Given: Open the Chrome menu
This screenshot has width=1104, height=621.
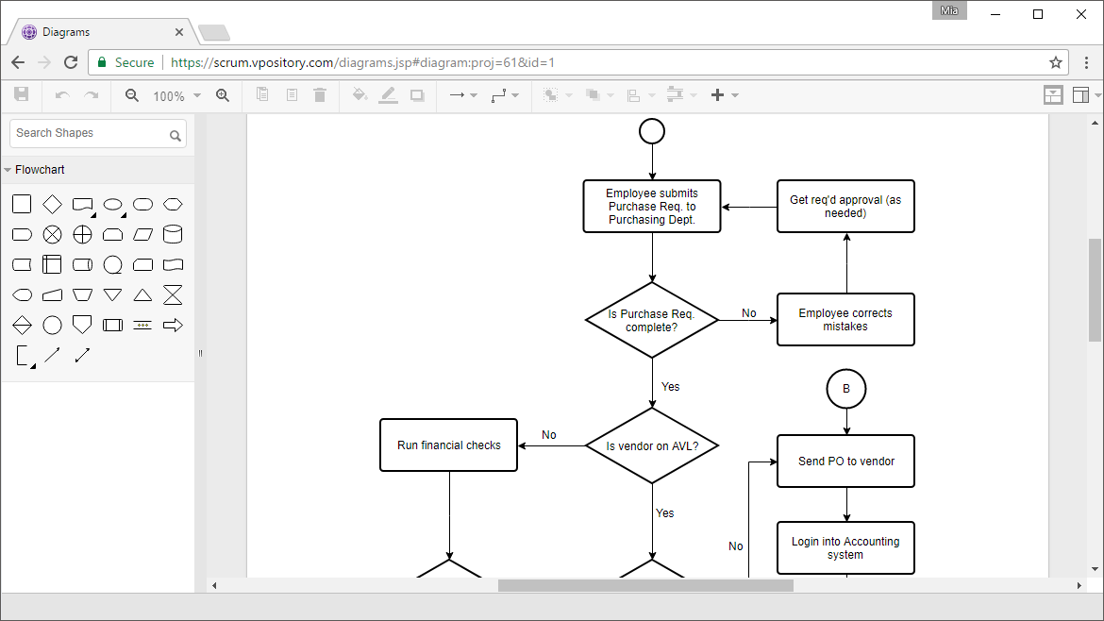Looking at the screenshot, I should click(1088, 60).
